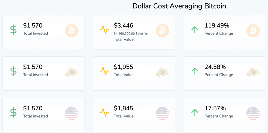The height and width of the screenshot is (133, 268).
Task: Select the $3,446 Total Value amount
Action: (124, 26)
